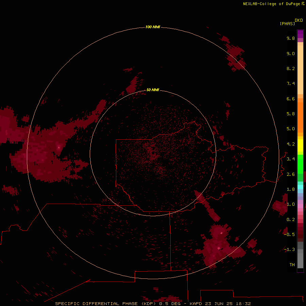
Task: Click the 9.8 value on color scale
Action: (291, 38)
